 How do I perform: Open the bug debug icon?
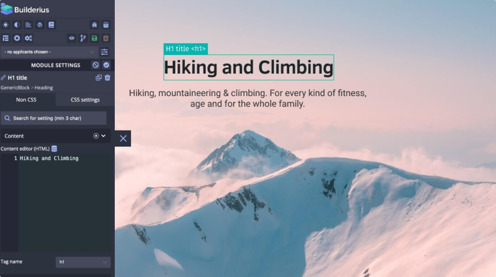point(94,25)
